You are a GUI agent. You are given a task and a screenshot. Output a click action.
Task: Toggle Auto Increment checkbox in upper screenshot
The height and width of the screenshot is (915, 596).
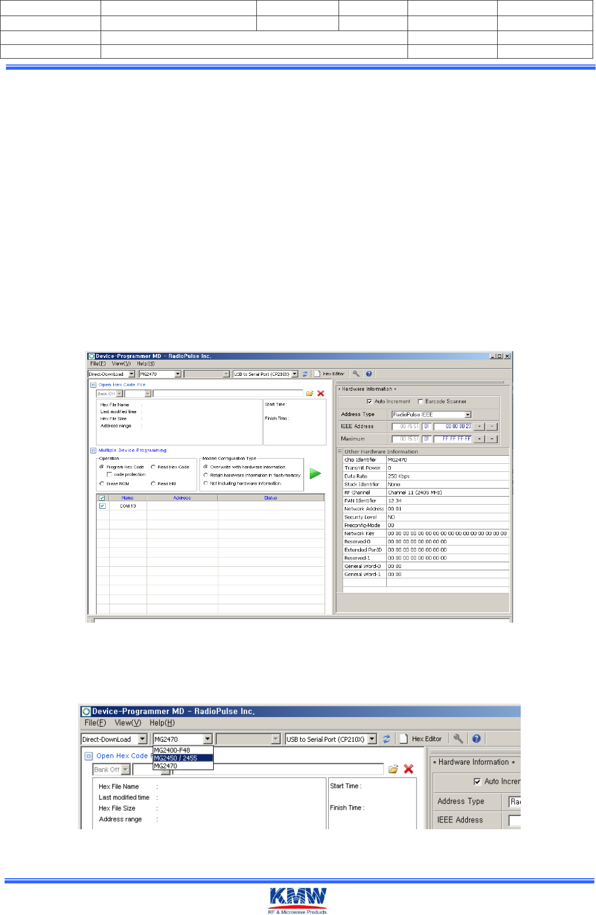pos(369,401)
